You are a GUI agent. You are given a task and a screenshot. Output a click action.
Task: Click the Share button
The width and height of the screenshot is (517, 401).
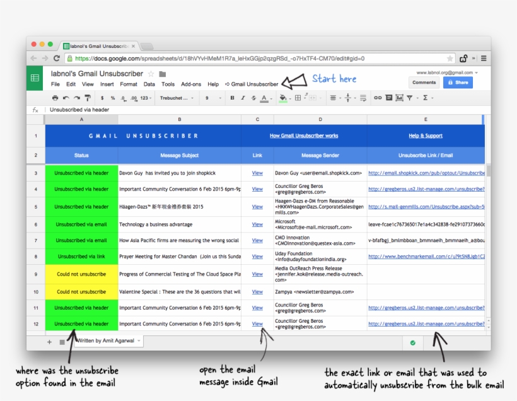click(x=458, y=82)
